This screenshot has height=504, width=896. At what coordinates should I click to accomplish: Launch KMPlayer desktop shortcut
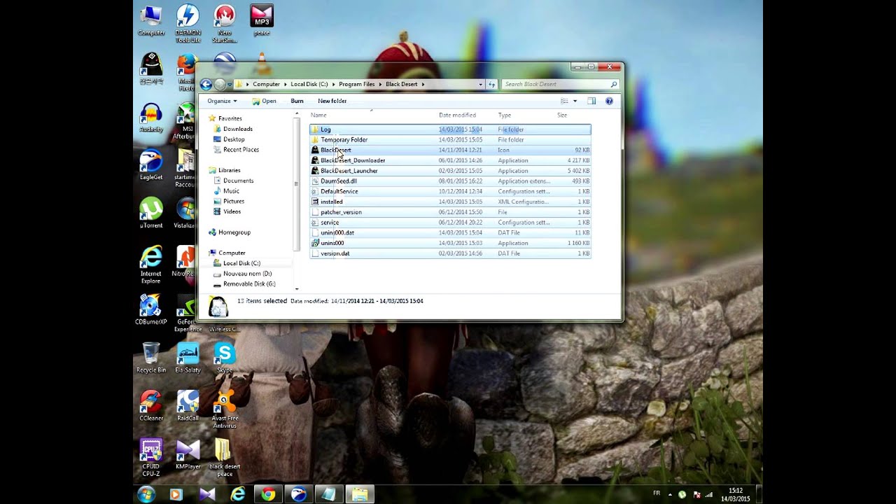click(x=188, y=454)
